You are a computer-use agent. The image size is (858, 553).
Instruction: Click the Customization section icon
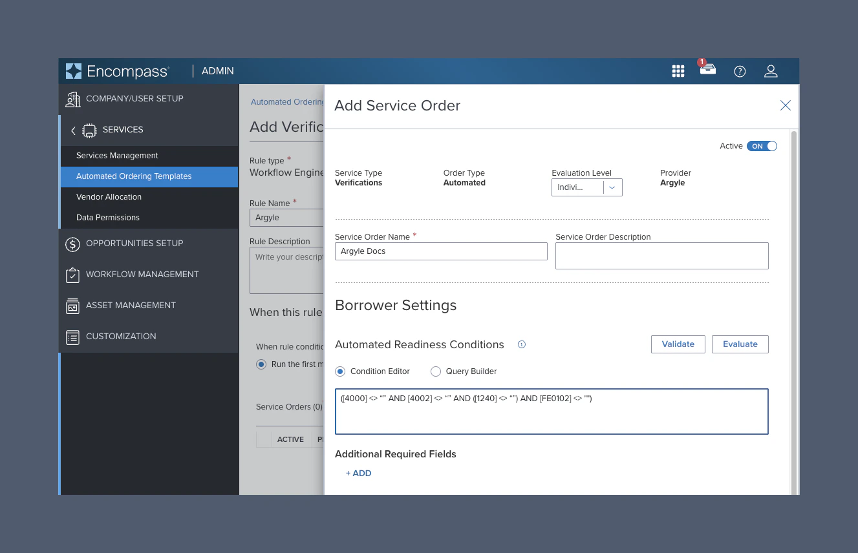click(x=72, y=337)
